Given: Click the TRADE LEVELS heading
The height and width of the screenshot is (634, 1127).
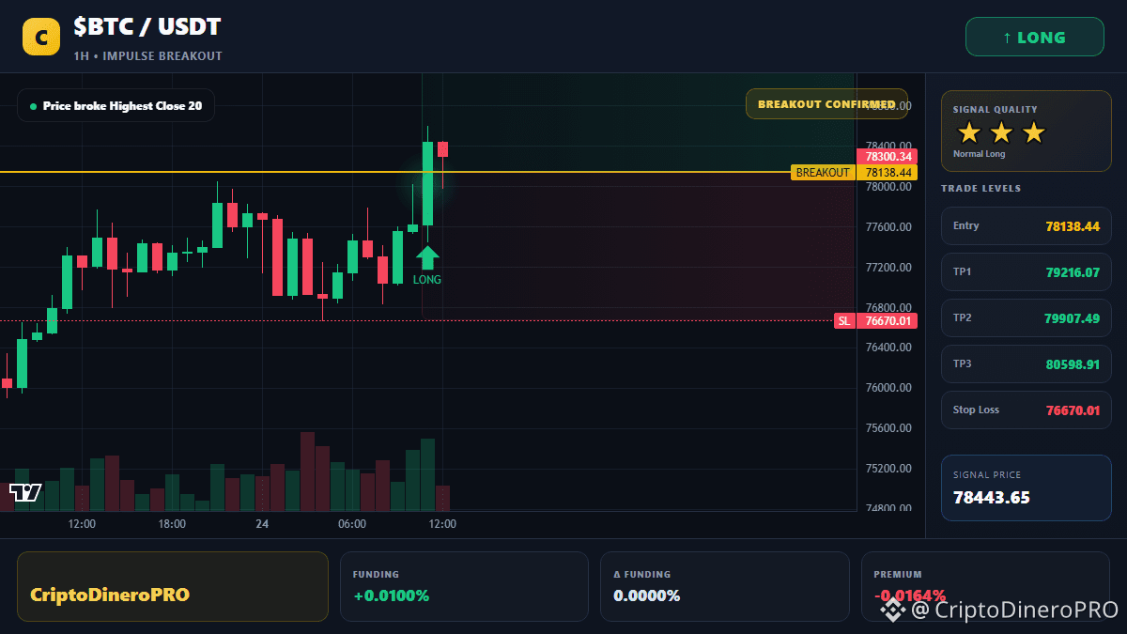Looking at the screenshot, I should [980, 189].
